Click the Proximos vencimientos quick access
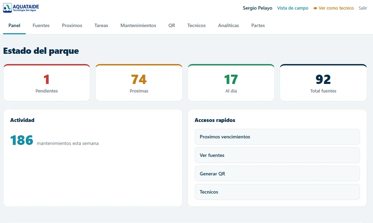The height and width of the screenshot is (223, 373). click(x=277, y=137)
